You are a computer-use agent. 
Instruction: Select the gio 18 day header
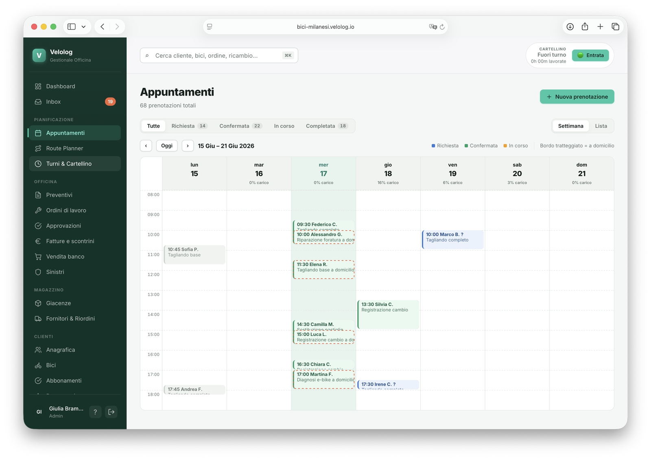tap(388, 174)
